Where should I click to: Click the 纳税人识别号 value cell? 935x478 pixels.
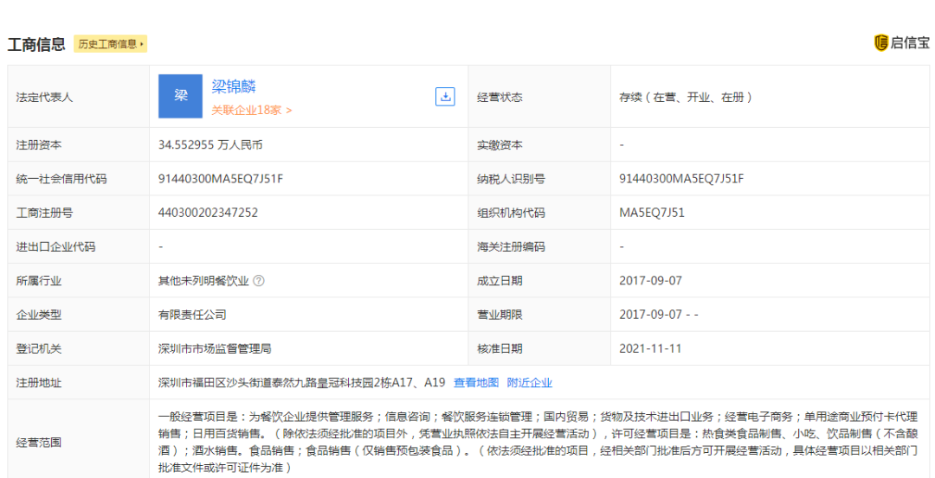[681, 179]
